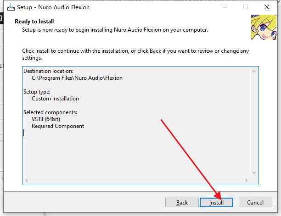281x216 pixels.
Task: Click the Ready to Install heading
Action: [34, 22]
